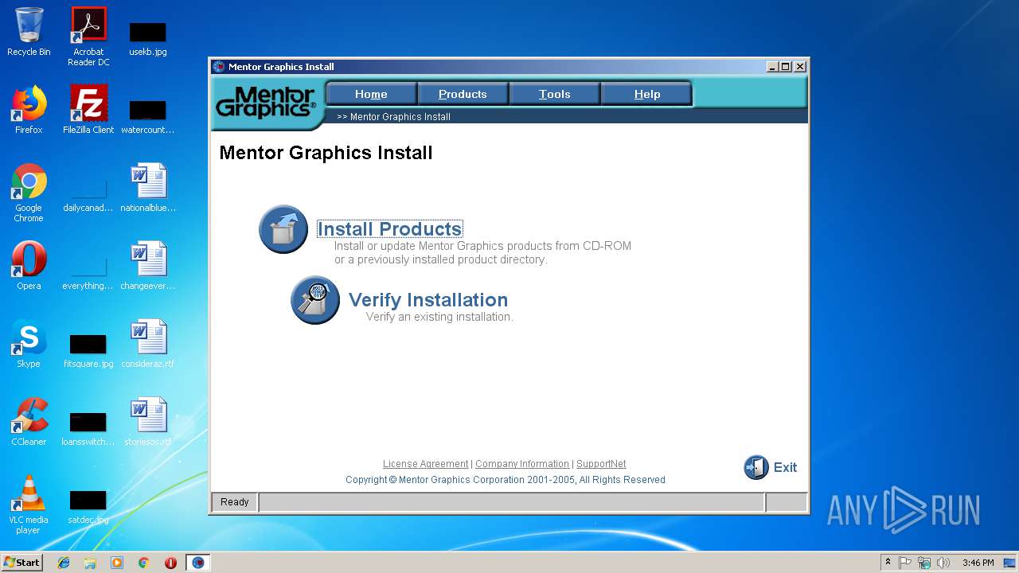The height and width of the screenshot is (573, 1019).
Task: Close the Mentor Graphics Install window
Action: (x=800, y=67)
